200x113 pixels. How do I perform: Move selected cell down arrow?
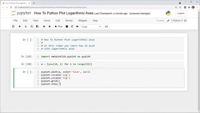point(50,26)
